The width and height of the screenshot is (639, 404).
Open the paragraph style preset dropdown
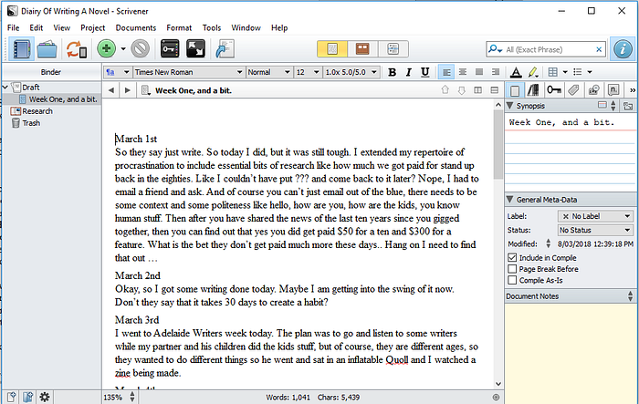click(118, 72)
